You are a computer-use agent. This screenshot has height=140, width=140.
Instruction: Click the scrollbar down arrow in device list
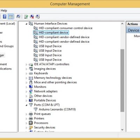pos(122,129)
